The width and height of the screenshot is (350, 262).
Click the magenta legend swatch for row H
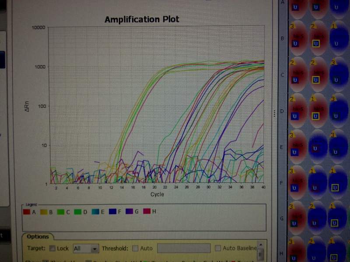point(147,211)
